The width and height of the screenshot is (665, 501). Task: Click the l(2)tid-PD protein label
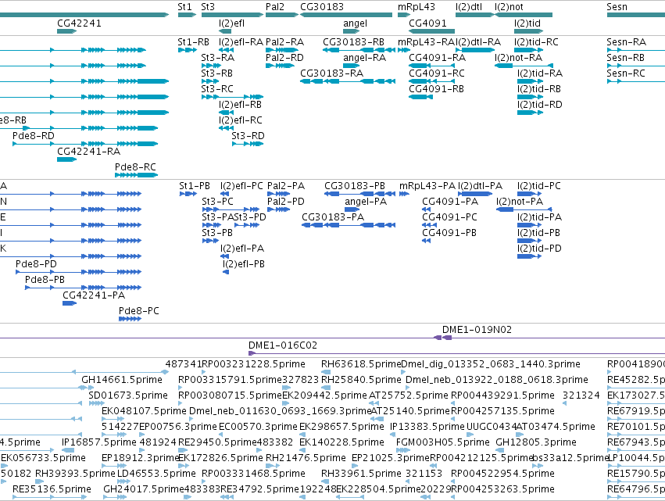[539, 249]
